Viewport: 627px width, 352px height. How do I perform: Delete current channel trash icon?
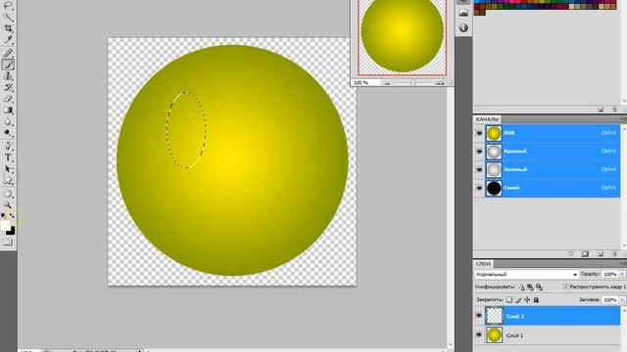tap(614, 254)
